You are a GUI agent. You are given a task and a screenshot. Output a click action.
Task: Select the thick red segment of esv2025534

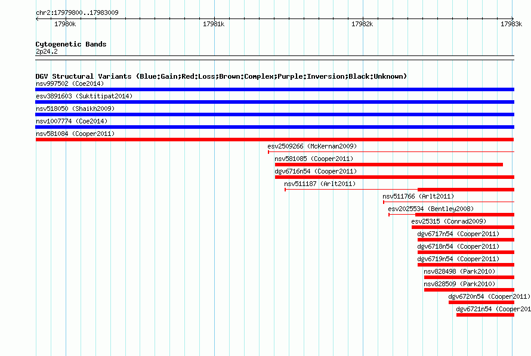[x=465, y=215]
